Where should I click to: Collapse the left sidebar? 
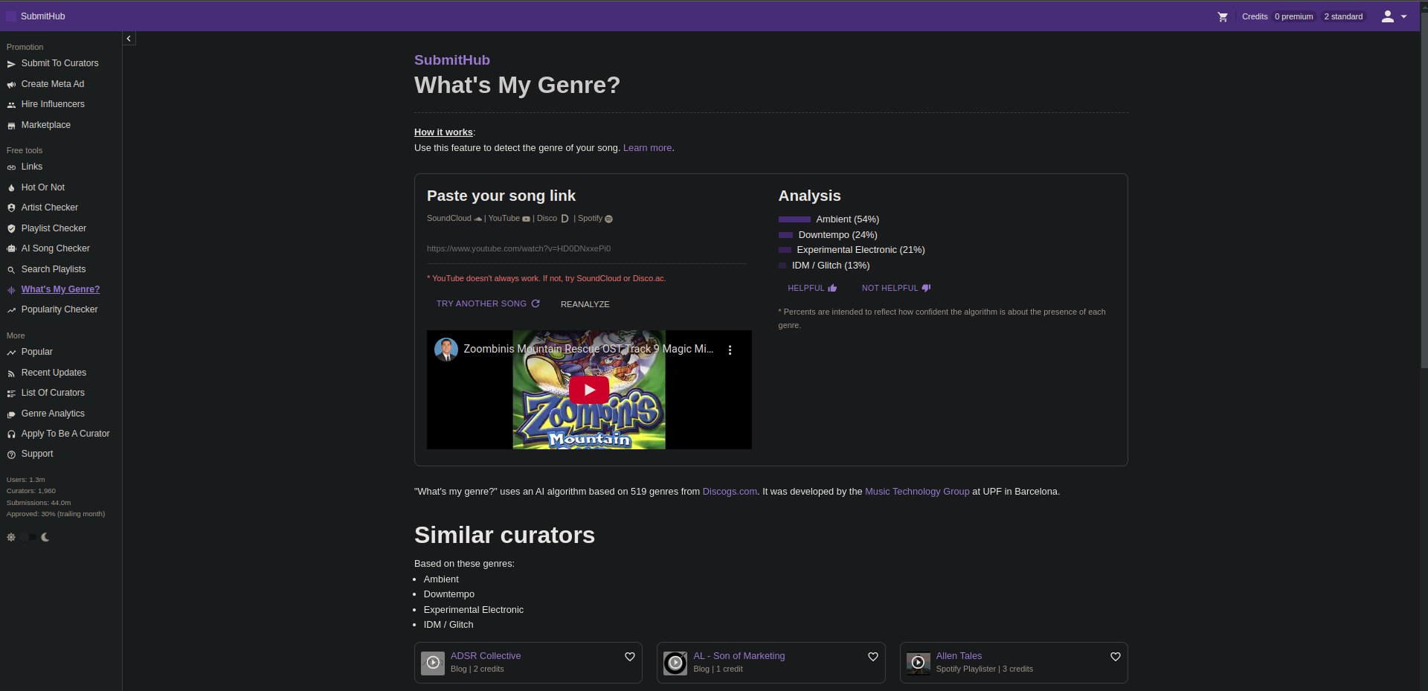pyautogui.click(x=129, y=39)
